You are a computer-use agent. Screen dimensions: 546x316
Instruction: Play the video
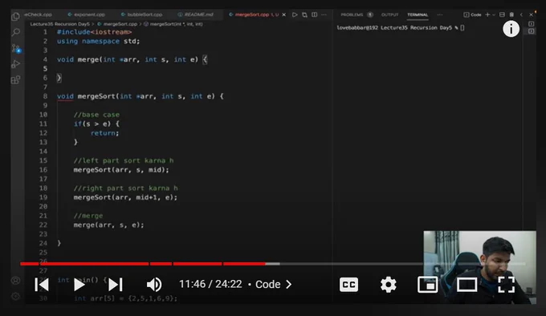pyautogui.click(x=79, y=285)
